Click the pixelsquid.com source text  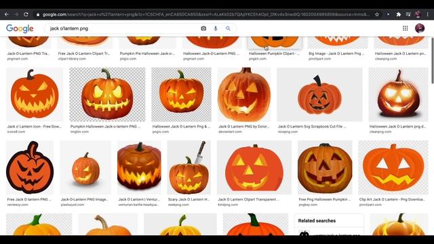[x=73, y=205]
